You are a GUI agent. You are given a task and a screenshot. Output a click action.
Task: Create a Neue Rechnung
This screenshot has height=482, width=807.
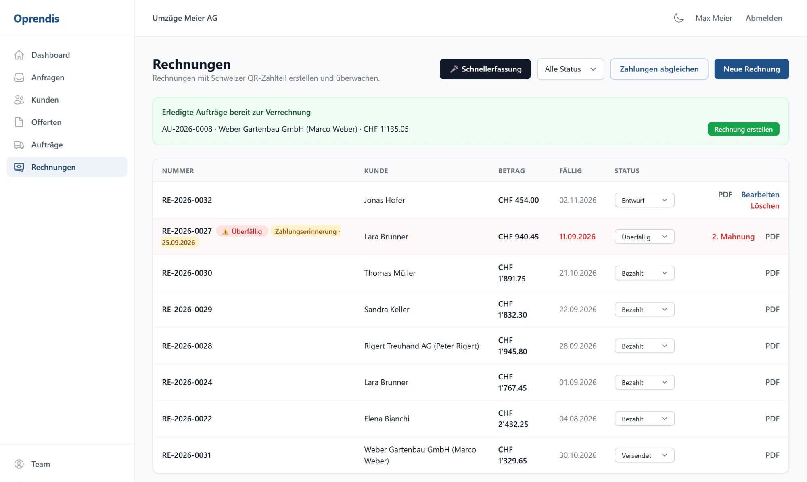pyautogui.click(x=751, y=69)
